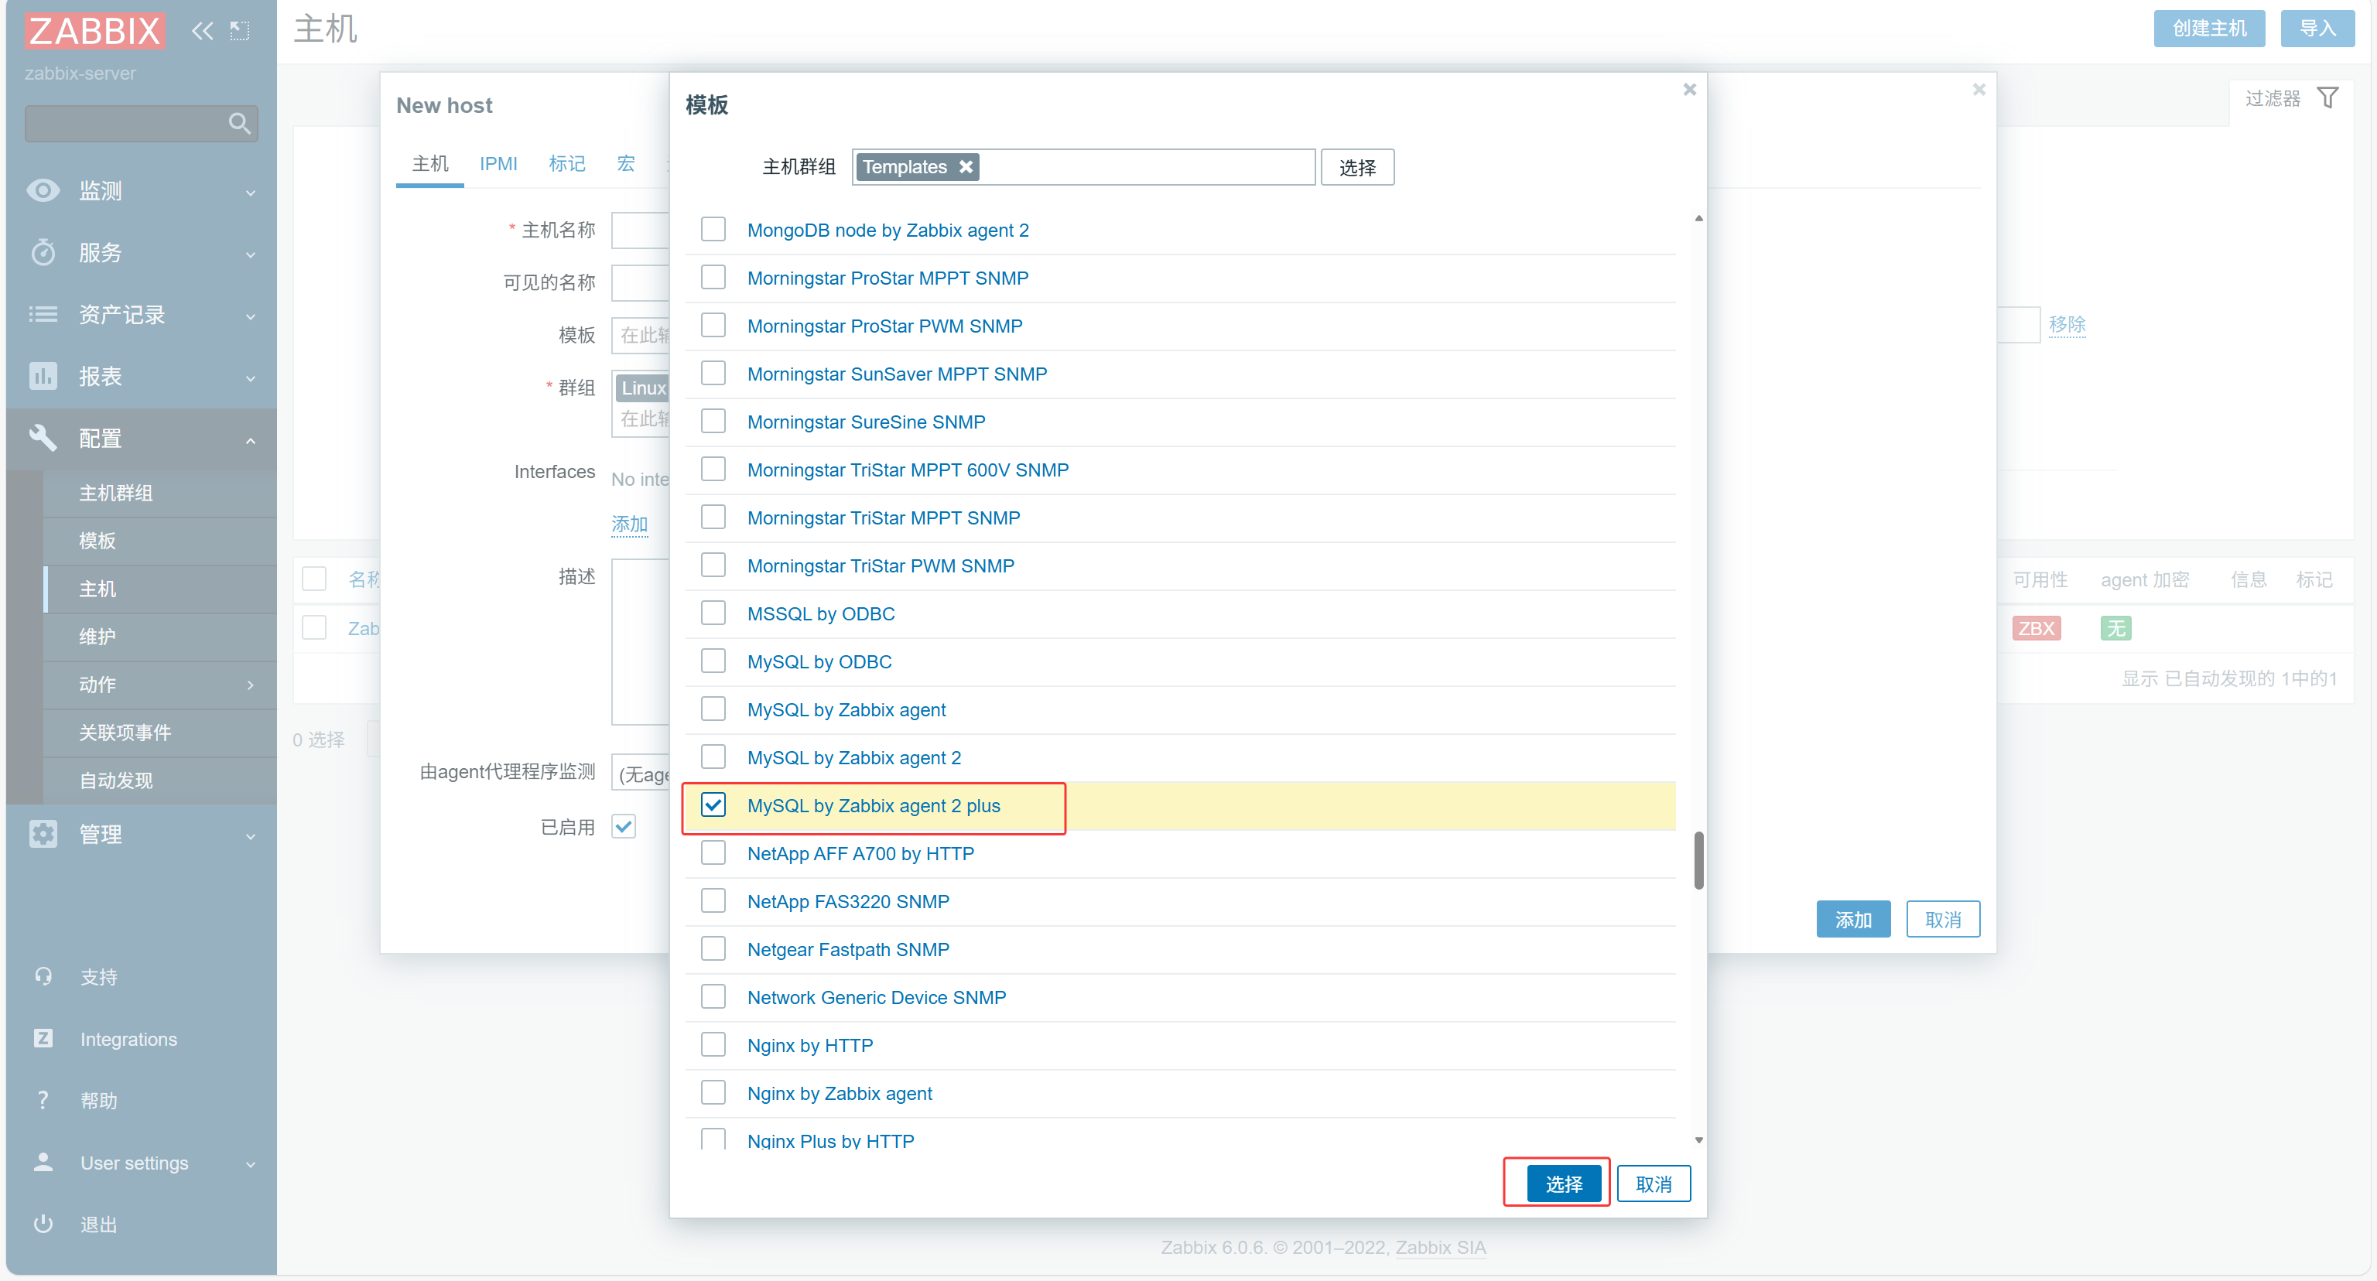This screenshot has width=2377, height=1281.
Task: Check MongoDB node by Zabbix agent 2
Action: [713, 229]
